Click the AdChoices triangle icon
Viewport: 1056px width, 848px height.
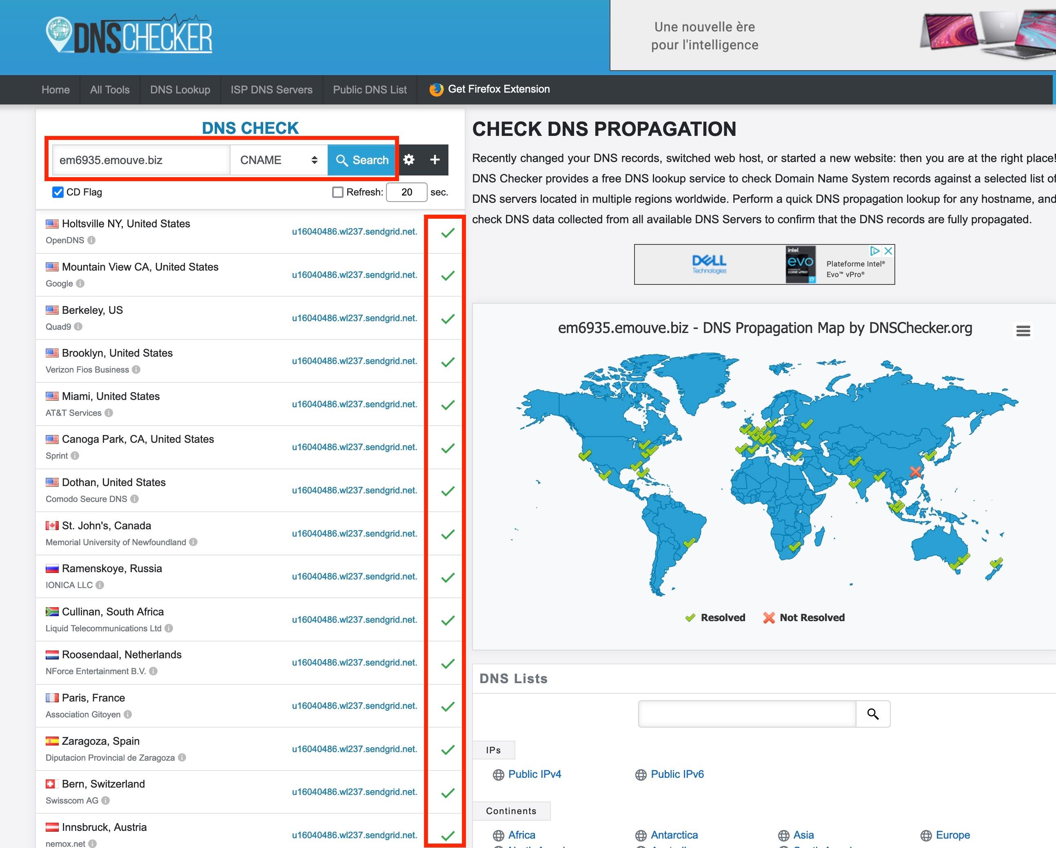point(875,251)
